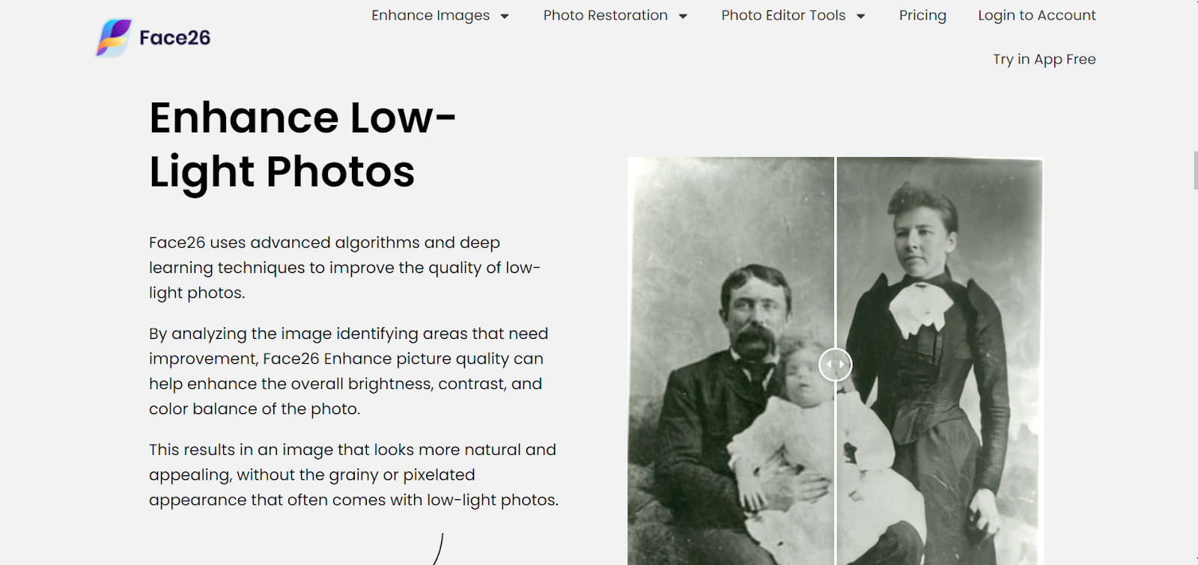Click paragraph starting 'This results in an image'
The height and width of the screenshot is (565, 1198).
[x=353, y=474]
